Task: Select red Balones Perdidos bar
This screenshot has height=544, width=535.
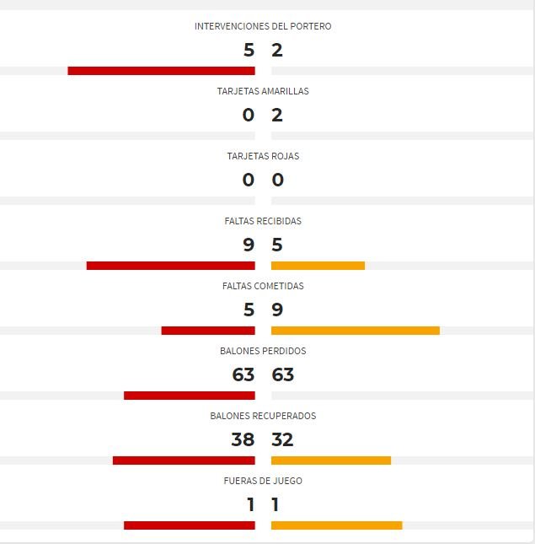Action: click(x=190, y=396)
